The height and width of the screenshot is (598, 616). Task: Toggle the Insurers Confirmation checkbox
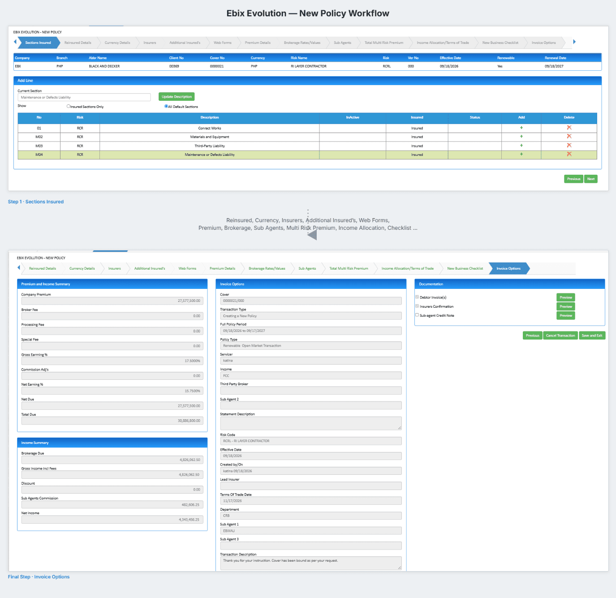[417, 306]
